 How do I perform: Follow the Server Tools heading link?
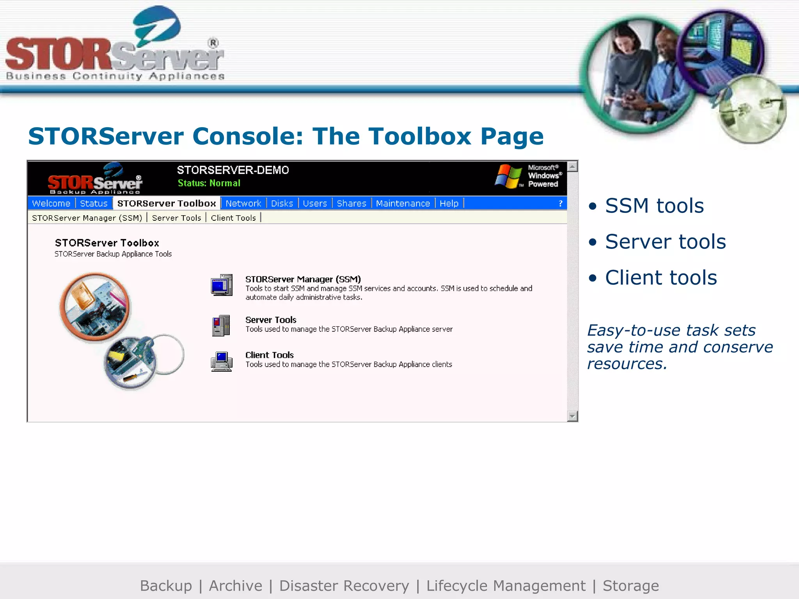pos(271,320)
